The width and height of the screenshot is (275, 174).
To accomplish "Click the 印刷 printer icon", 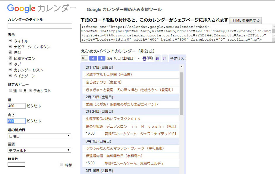I will 144,59.
